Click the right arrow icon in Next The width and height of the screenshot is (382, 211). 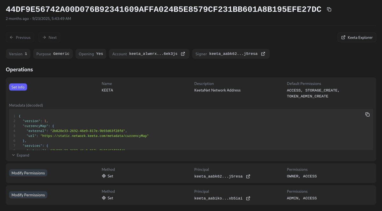pyautogui.click(x=44, y=37)
